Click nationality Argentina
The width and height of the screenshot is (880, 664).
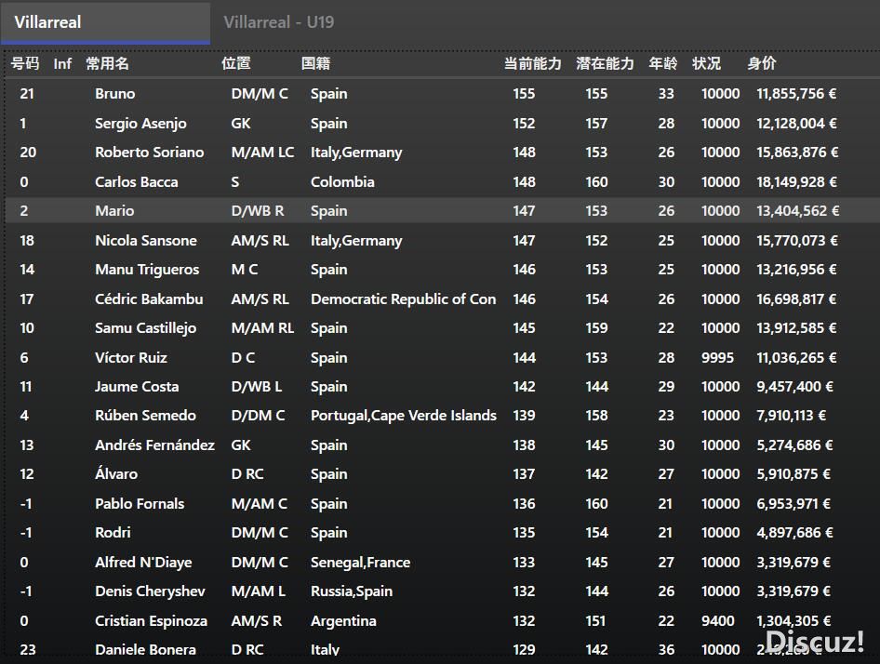coord(343,621)
